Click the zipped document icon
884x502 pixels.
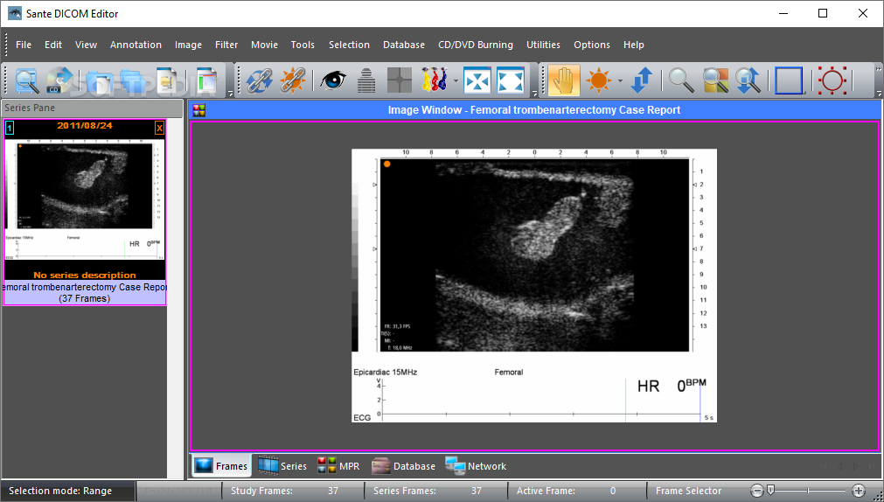169,80
